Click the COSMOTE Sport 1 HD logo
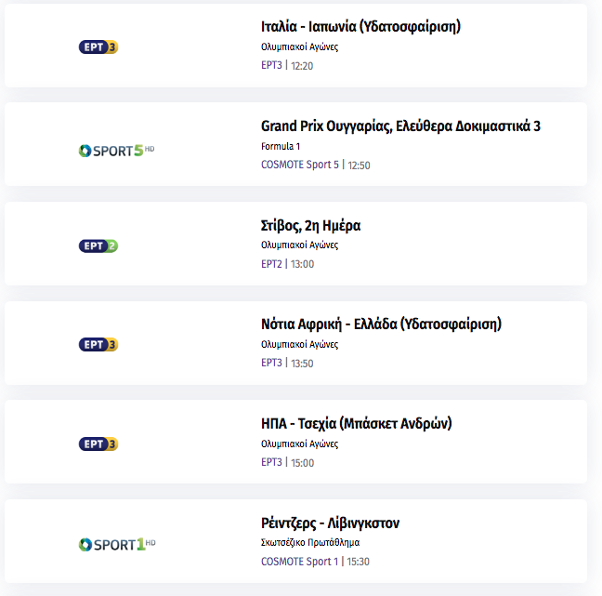 [x=117, y=545]
